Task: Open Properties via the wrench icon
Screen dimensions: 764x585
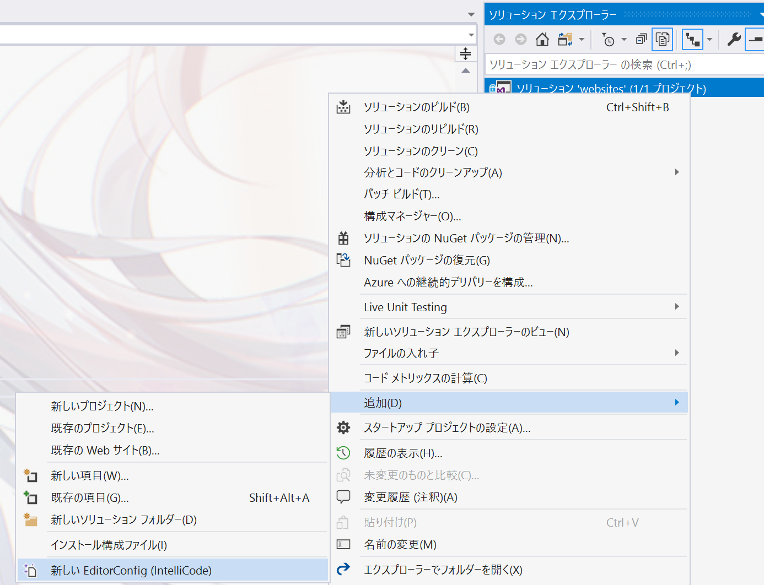Action: [733, 39]
